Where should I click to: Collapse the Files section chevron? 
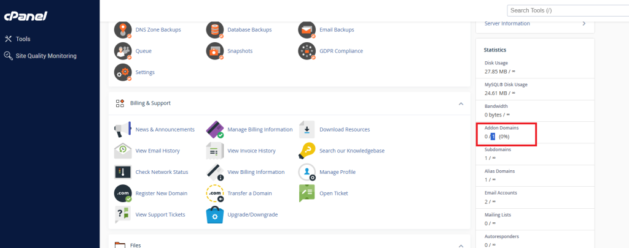click(x=461, y=245)
